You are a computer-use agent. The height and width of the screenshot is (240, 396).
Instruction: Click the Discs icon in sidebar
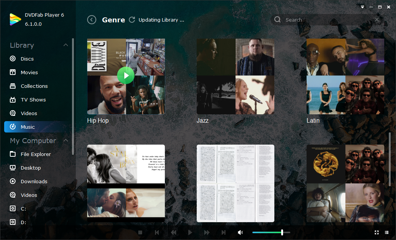[x=13, y=59]
